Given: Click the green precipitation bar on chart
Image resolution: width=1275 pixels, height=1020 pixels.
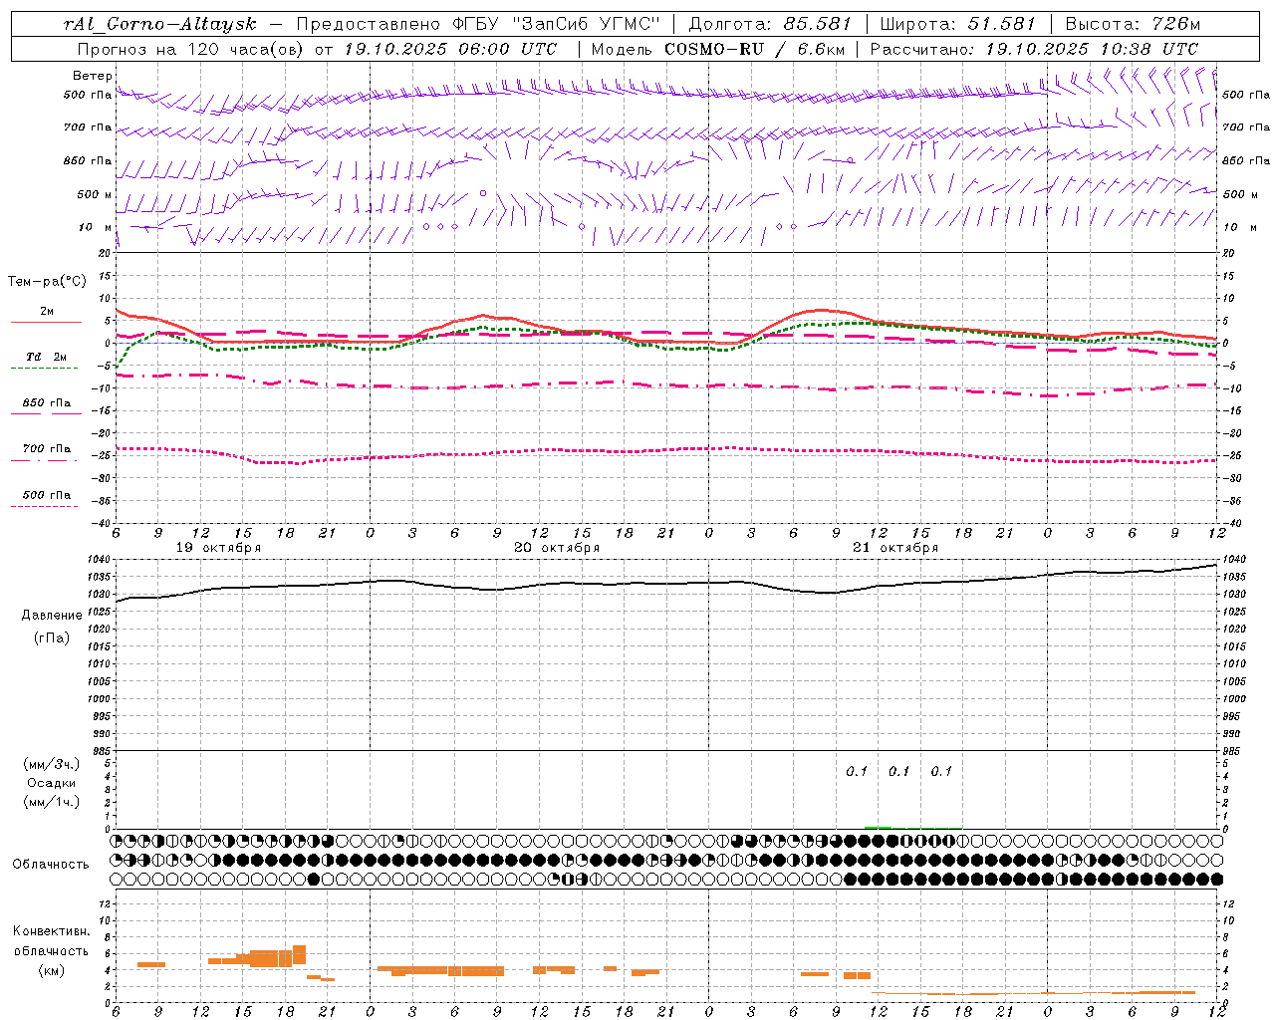Looking at the screenshot, I should [878, 827].
